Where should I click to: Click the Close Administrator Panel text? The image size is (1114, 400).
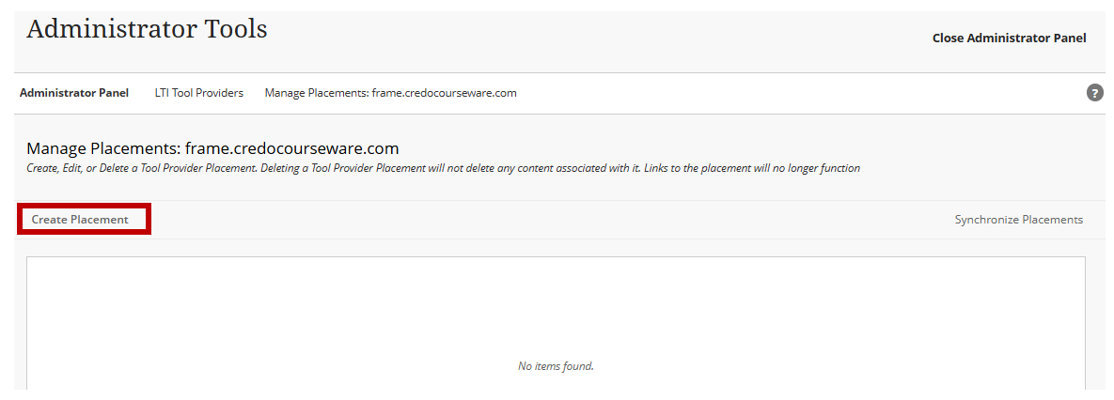(x=1009, y=38)
